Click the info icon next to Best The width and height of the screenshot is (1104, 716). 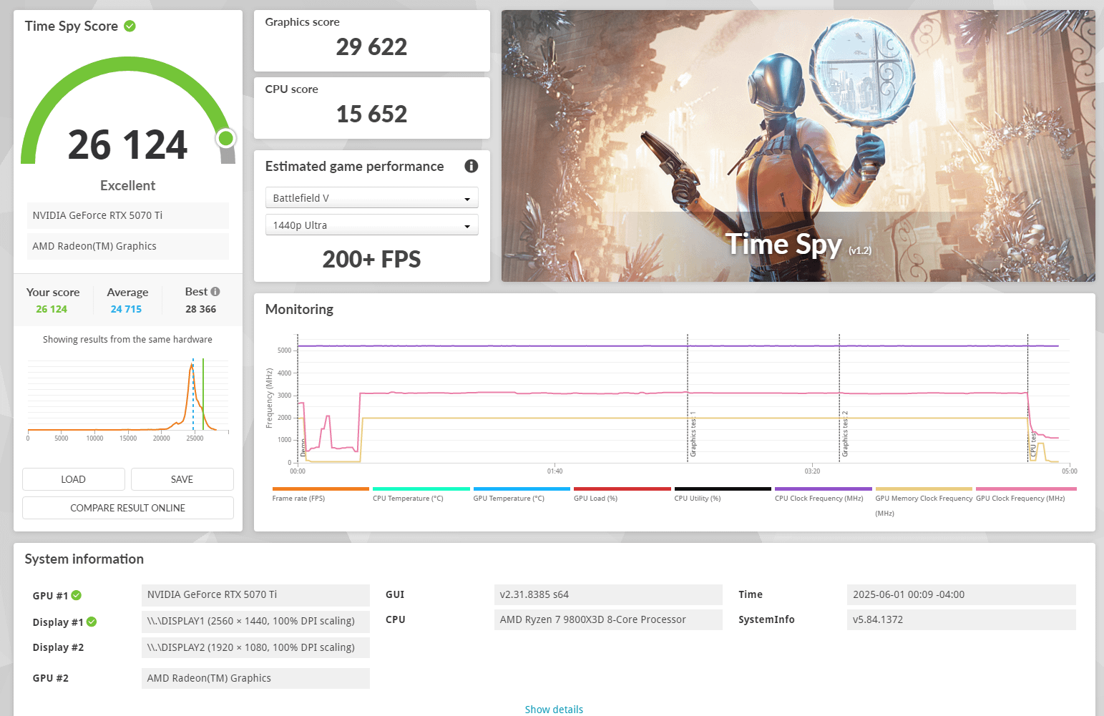[215, 292]
